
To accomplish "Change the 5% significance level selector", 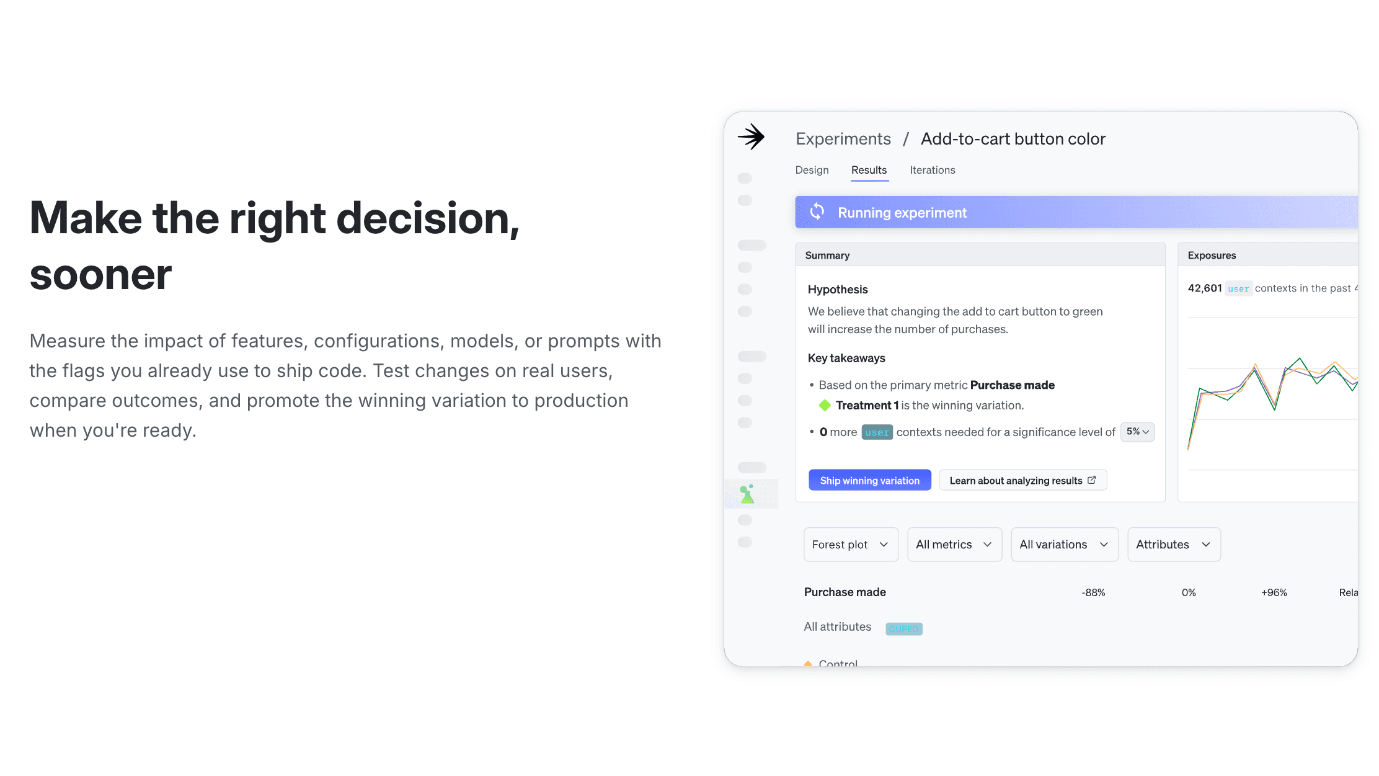I will tap(1137, 432).
